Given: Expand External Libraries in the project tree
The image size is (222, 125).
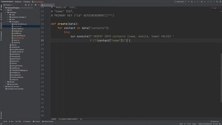Looking at the screenshot, I should point(4,86).
